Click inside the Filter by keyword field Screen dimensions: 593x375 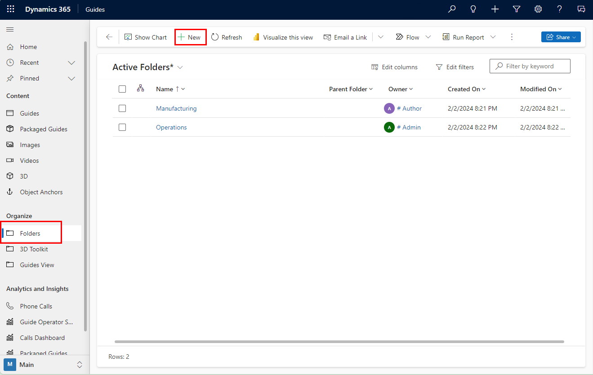531,66
